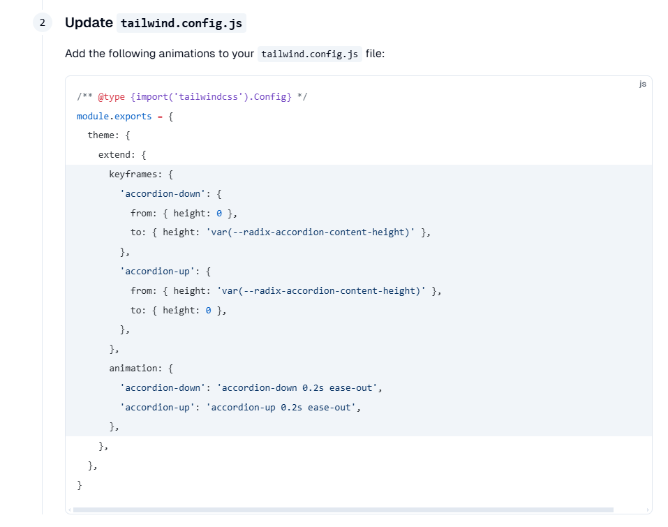Click the 'accordion-up 0.2s ease-out' animation value

click(281, 407)
